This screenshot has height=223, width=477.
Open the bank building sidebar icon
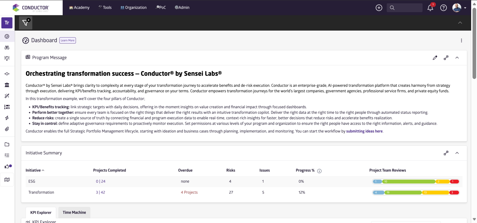[x=7, y=85]
